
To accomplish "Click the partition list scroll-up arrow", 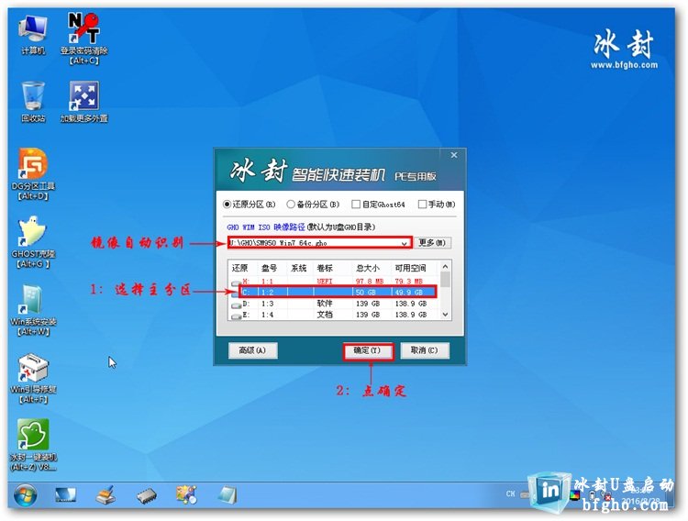I will (445, 266).
